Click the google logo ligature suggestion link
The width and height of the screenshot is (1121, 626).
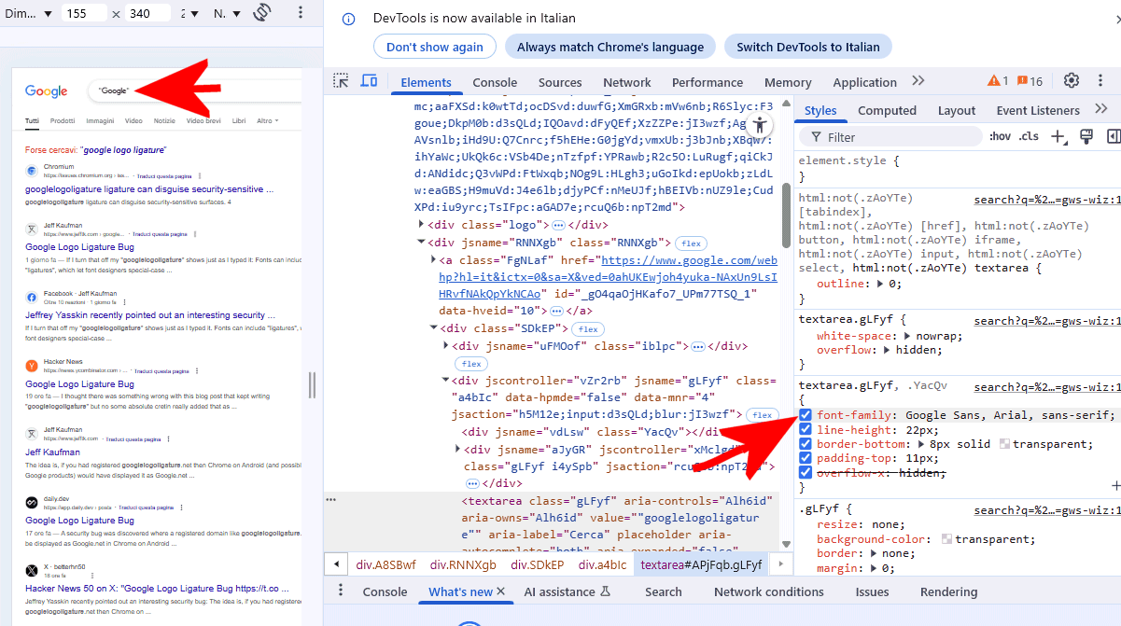click(x=123, y=149)
